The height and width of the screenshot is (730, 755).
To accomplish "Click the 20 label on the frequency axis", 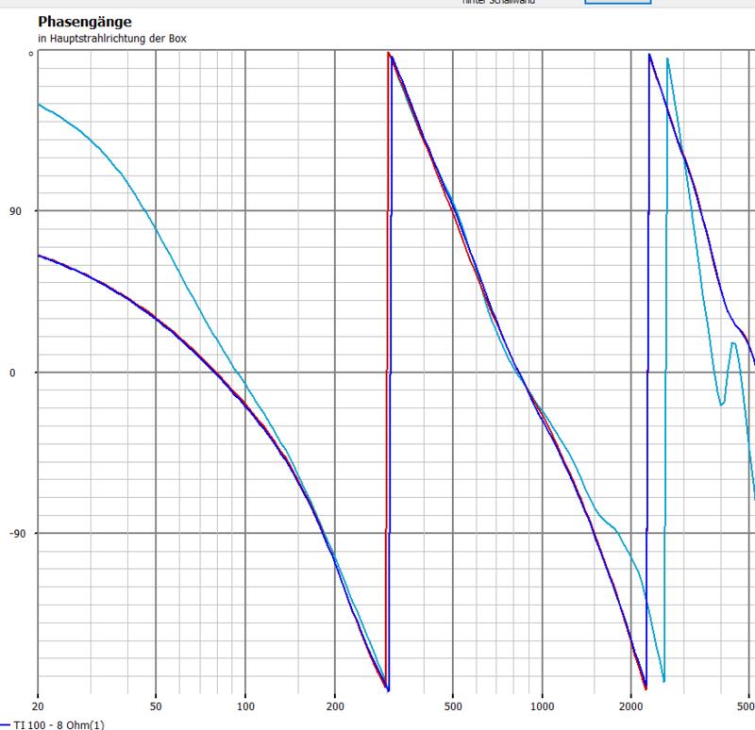I will pyautogui.click(x=38, y=706).
